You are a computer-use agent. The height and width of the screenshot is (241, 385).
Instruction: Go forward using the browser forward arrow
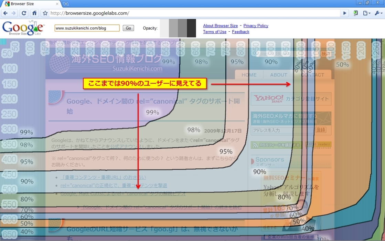(14, 13)
